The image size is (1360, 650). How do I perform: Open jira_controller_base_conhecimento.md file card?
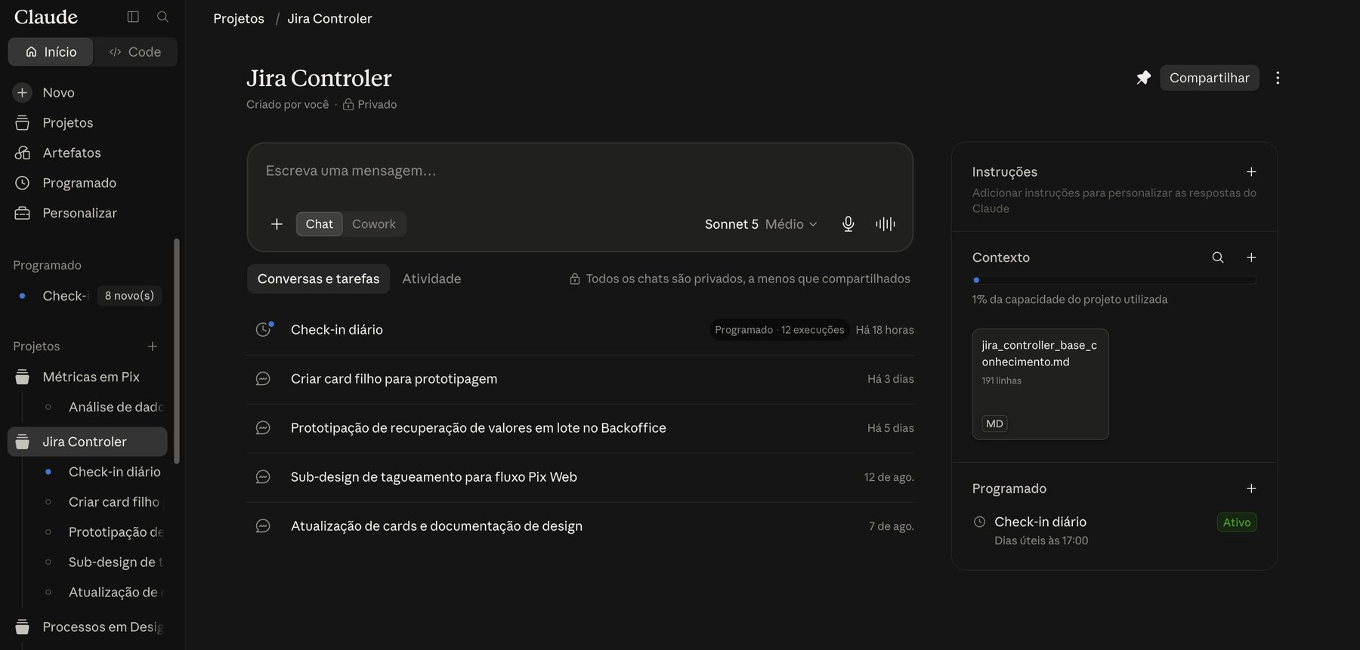pyautogui.click(x=1040, y=384)
